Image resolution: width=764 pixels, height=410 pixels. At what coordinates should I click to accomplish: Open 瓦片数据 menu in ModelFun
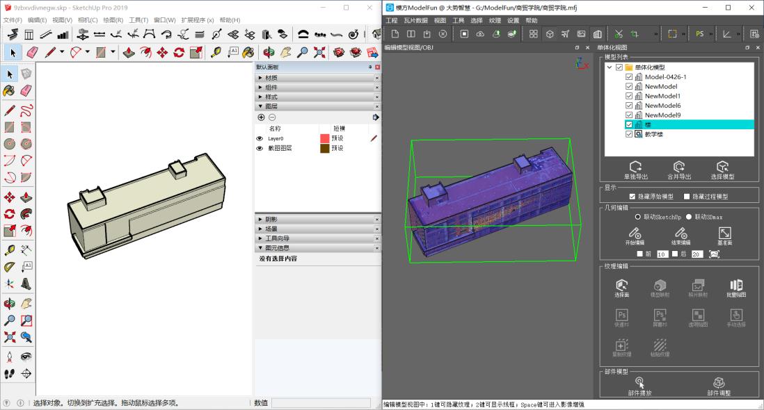tap(415, 20)
